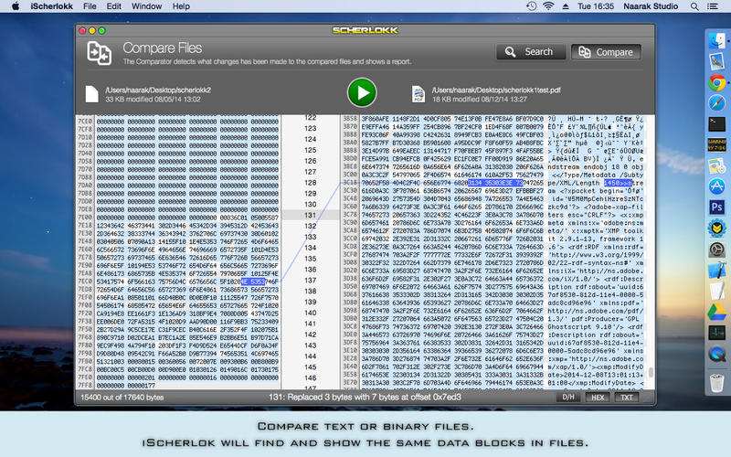This screenshot has height=457, width=731.
Task: Select difference row 137
Action: coord(311,281)
